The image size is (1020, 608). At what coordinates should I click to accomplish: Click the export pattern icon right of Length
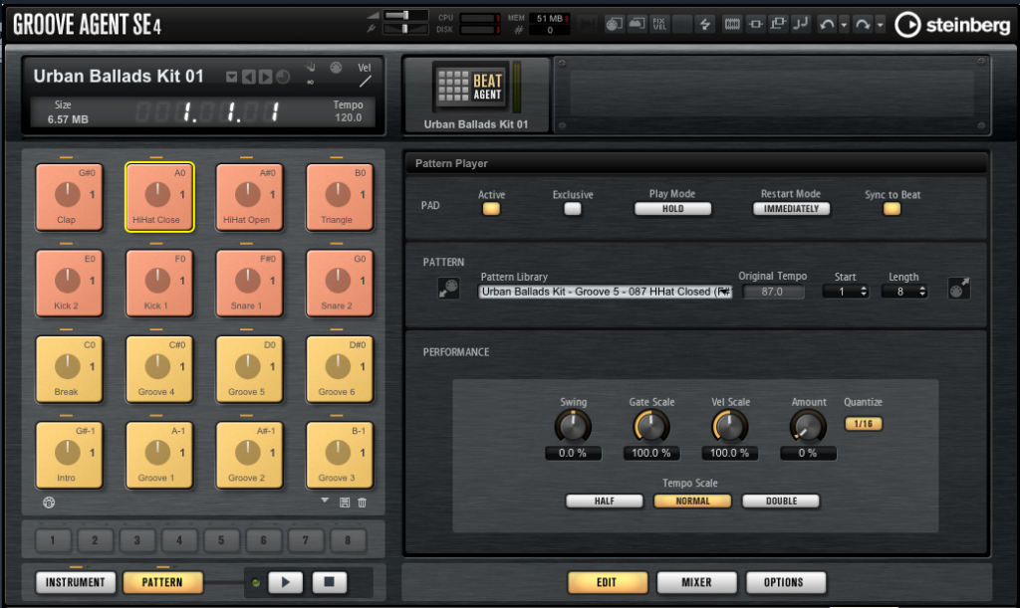[959, 289]
